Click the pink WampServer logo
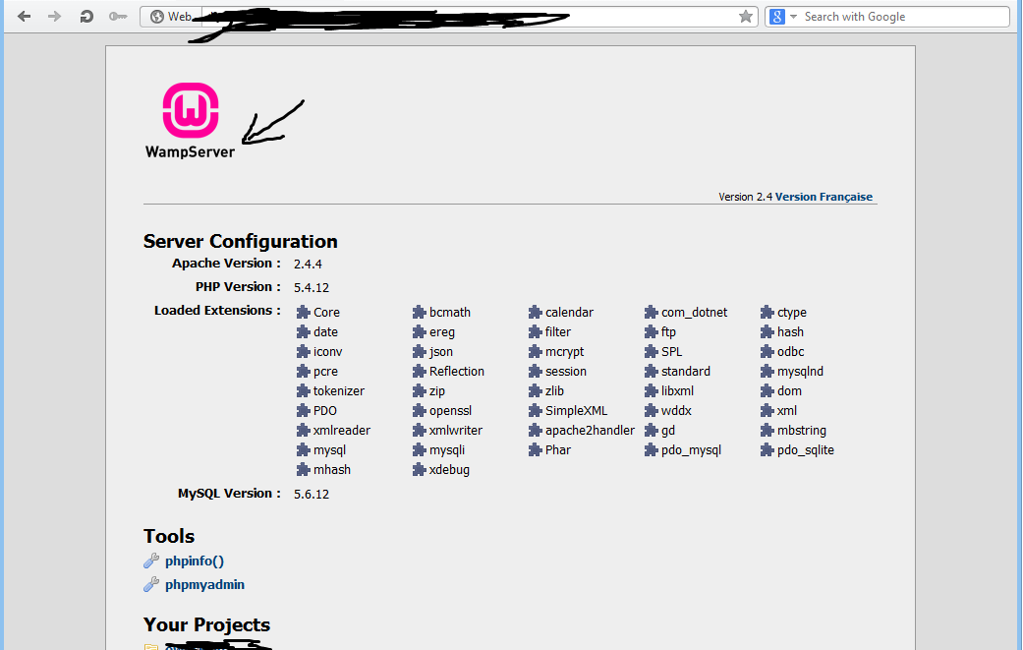Screen dimensions: 1023x650 tap(191, 110)
